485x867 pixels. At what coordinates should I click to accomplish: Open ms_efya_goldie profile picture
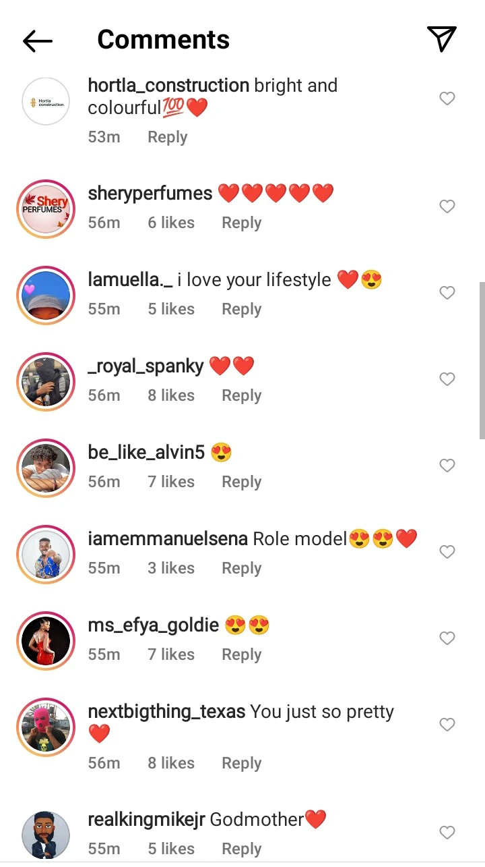(46, 641)
